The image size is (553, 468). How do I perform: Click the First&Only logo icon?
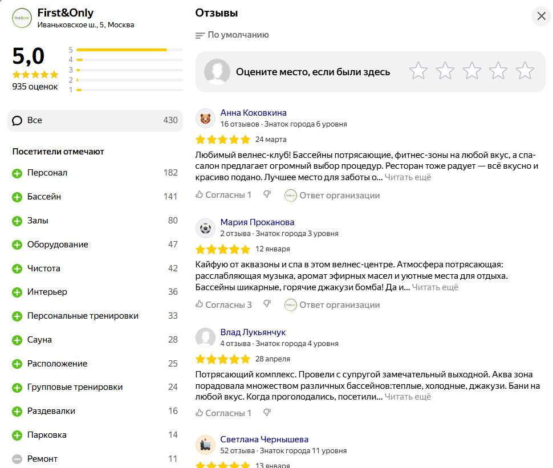point(22,18)
